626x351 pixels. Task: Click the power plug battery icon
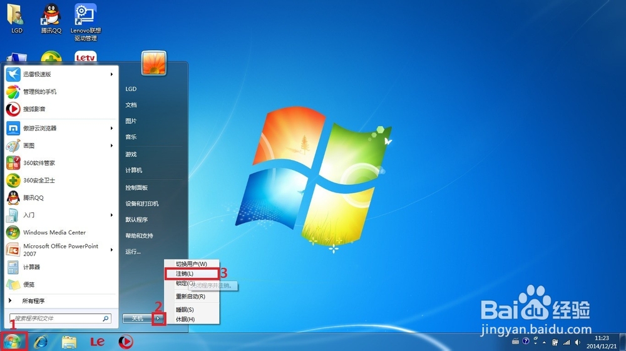[x=555, y=342]
